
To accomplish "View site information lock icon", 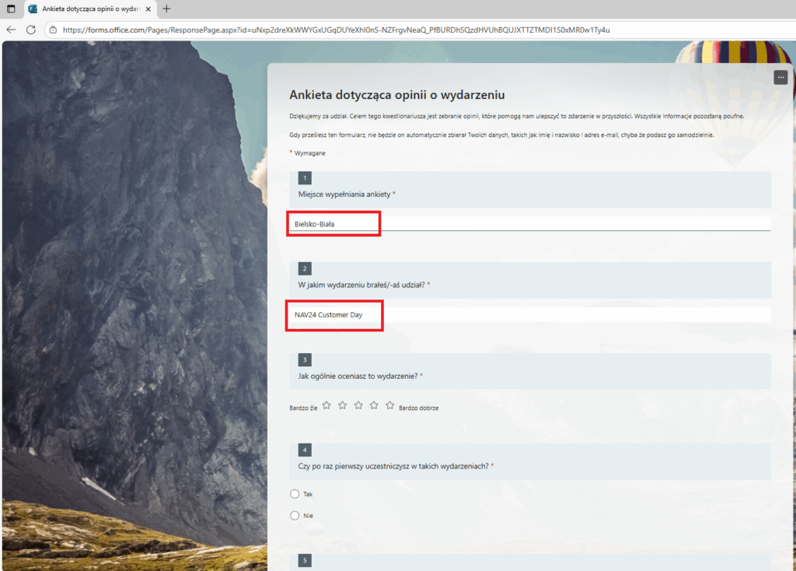I will [x=52, y=30].
